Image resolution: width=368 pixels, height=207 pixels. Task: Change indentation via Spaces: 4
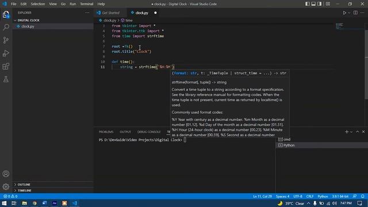click(282, 197)
